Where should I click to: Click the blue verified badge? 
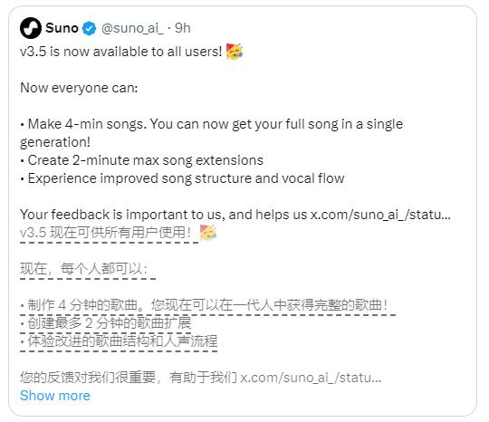coord(89,28)
